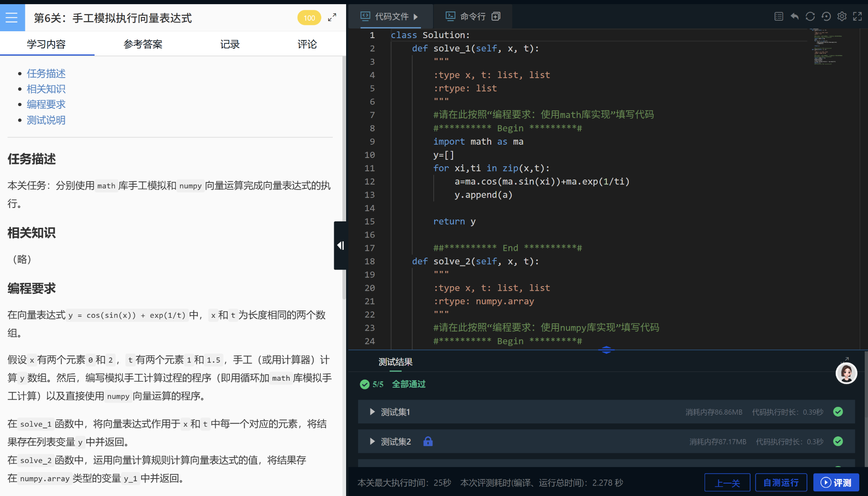Toggle fullscreen editor icon
Viewport: 868px width, 496px height.
tap(857, 17)
